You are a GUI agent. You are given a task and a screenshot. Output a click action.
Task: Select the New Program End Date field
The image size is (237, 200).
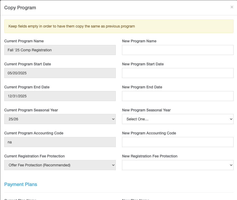click(x=178, y=96)
